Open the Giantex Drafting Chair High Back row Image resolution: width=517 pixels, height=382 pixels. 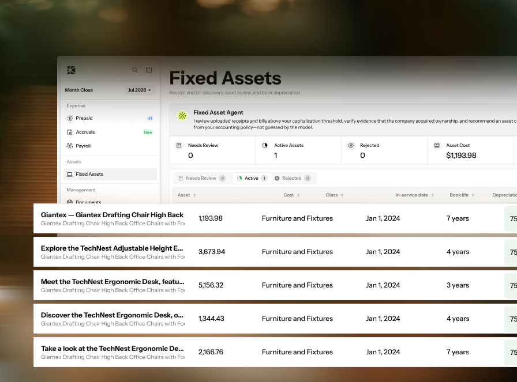(x=275, y=218)
